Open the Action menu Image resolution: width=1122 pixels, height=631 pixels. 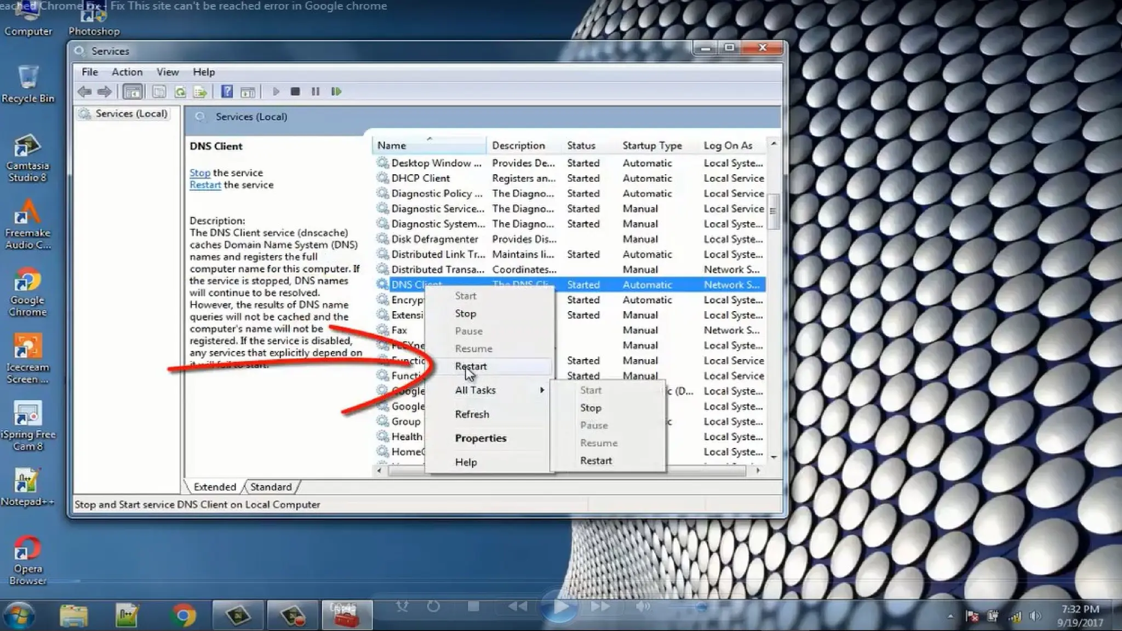(127, 72)
